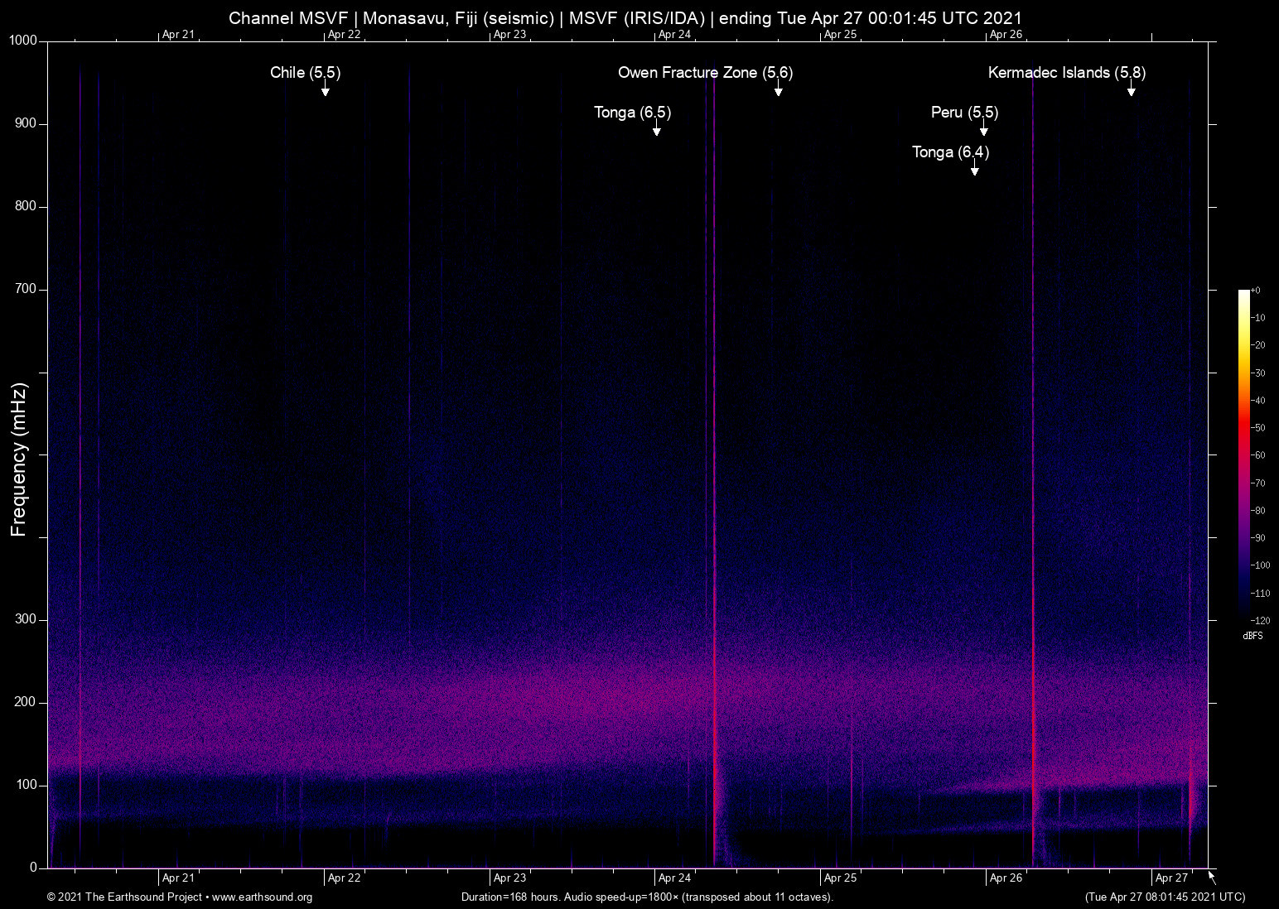The image size is (1279, 909).
Task: Click the Chile (5.5) event arrow marker
Action: pos(326,93)
